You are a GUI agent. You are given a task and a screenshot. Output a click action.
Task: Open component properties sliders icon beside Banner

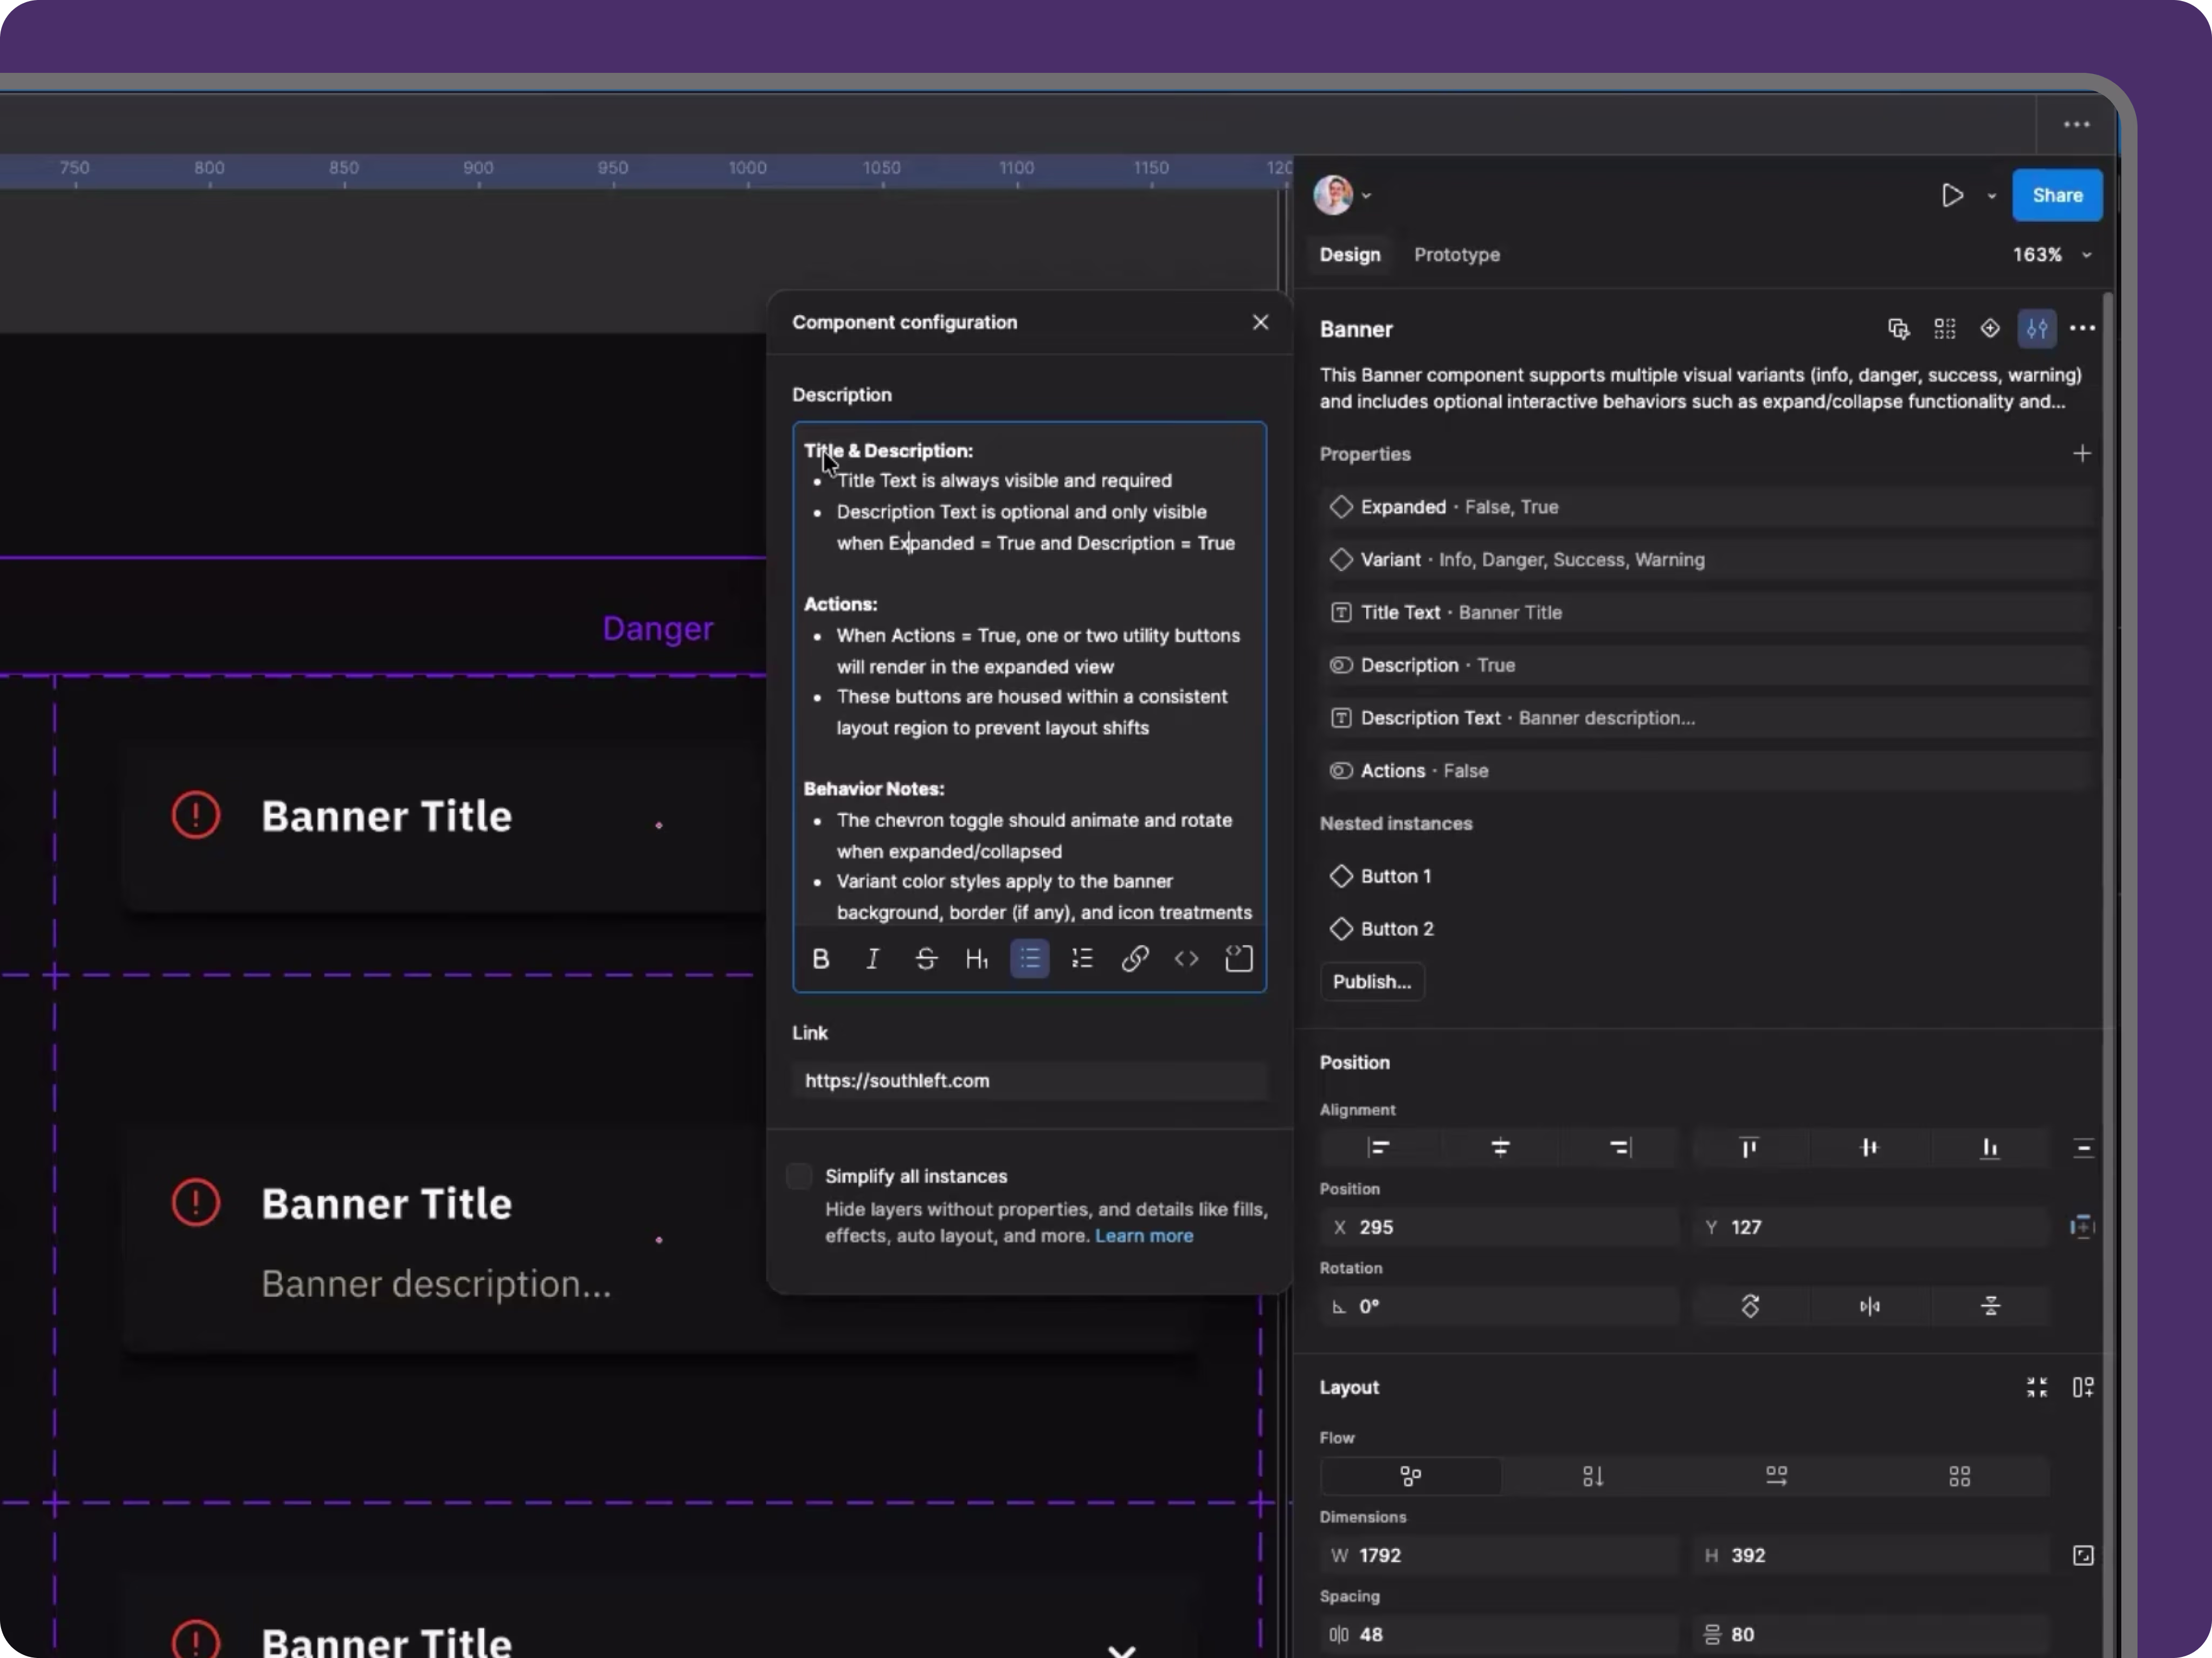2037,328
